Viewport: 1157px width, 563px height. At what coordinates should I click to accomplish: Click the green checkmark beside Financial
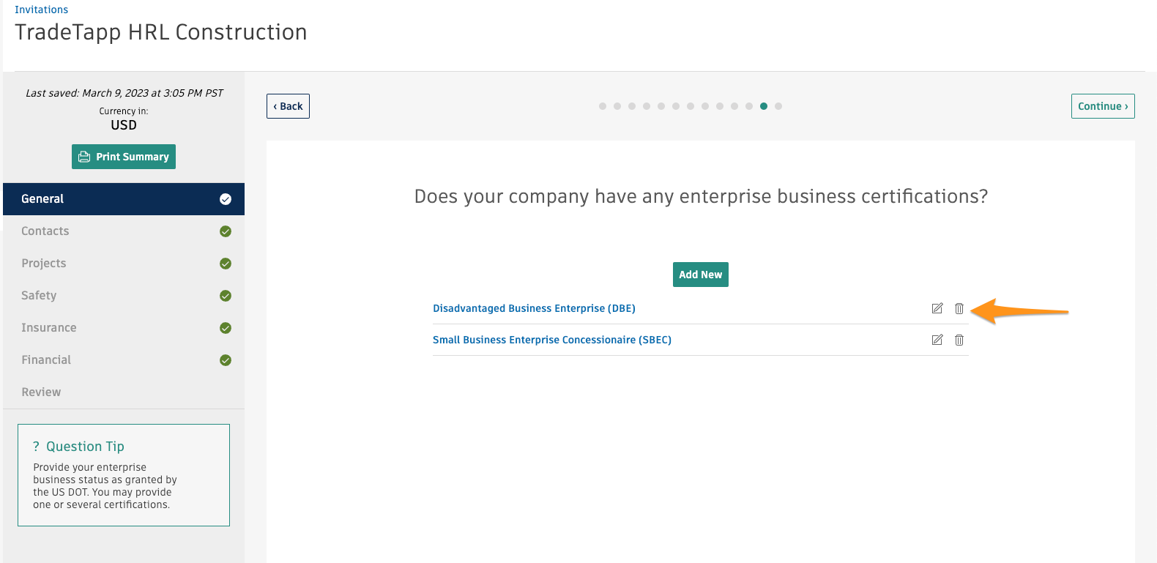coord(225,359)
